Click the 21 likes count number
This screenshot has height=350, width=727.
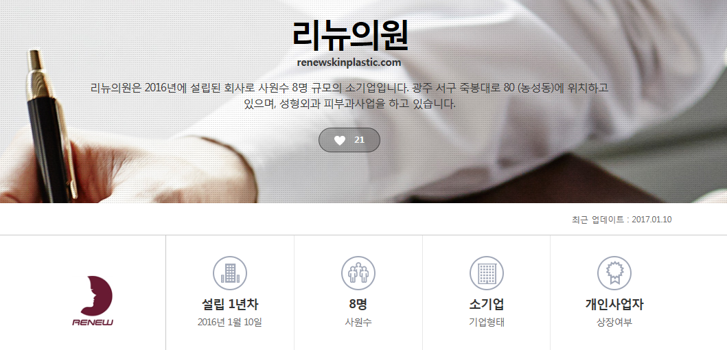tap(359, 140)
